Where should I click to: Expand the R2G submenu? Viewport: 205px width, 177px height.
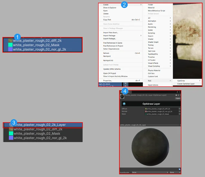(x=158, y=81)
